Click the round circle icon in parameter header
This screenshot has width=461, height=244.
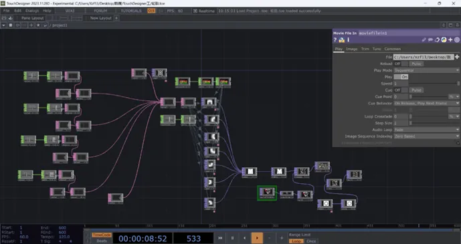point(457,39)
